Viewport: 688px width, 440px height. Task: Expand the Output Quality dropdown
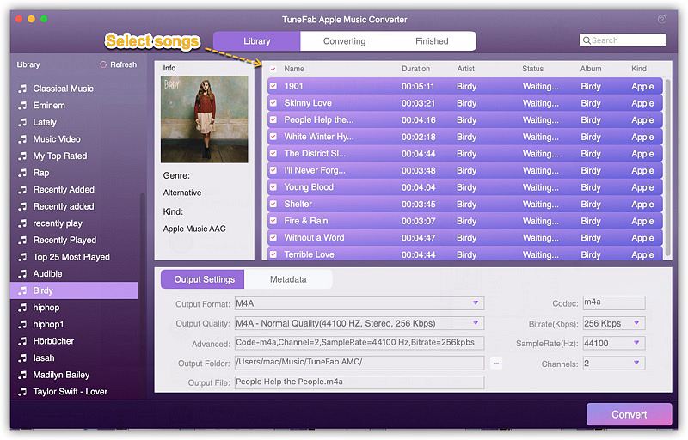(475, 323)
